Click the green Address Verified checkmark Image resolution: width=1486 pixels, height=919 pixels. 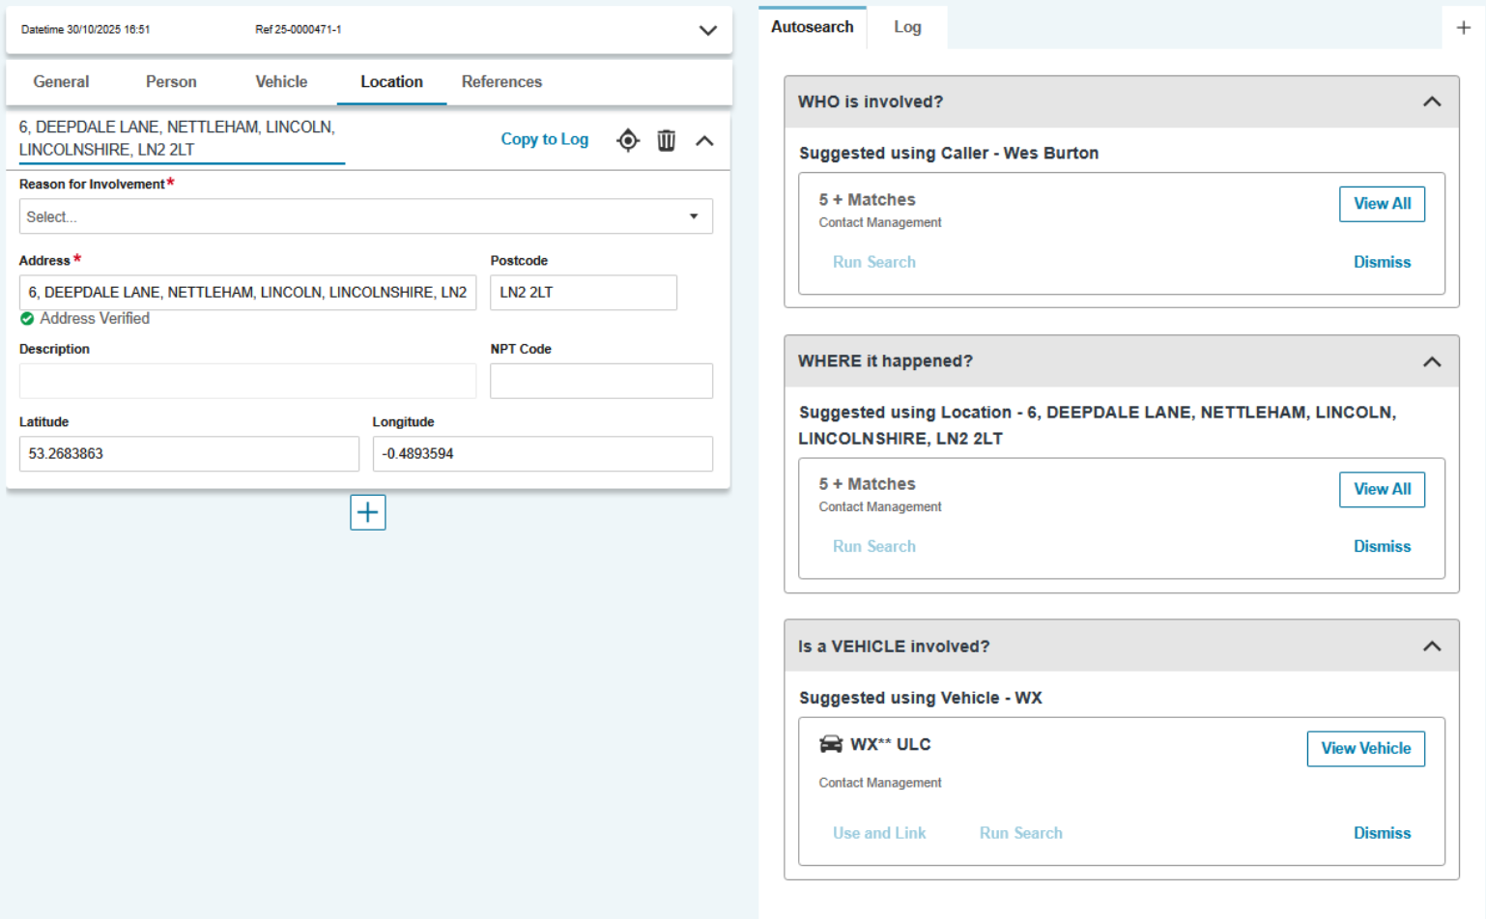(27, 319)
